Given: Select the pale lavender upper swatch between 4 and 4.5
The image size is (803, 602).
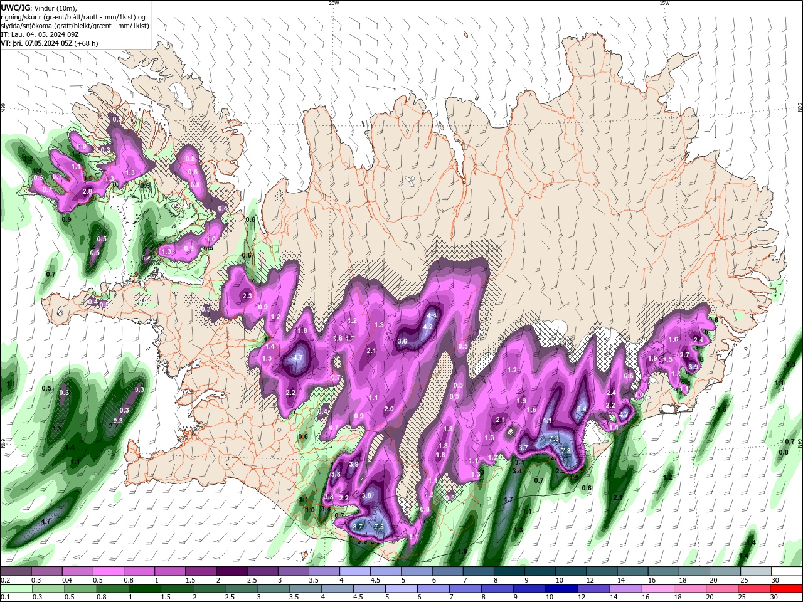Looking at the screenshot, I should point(355,571).
